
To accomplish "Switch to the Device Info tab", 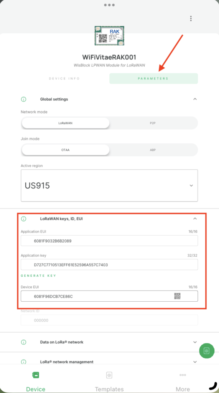I will click(x=64, y=78).
